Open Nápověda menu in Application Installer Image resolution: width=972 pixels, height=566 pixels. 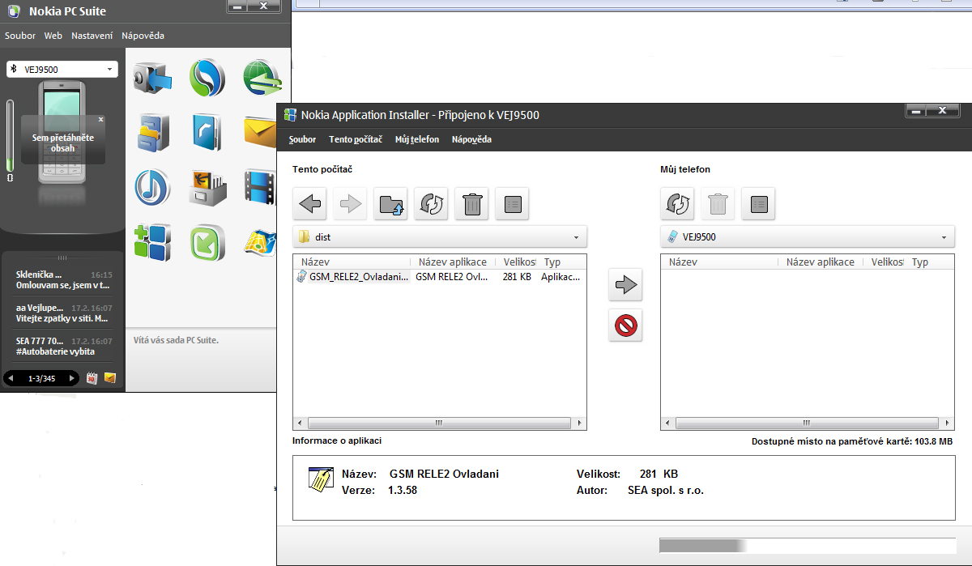[471, 139]
